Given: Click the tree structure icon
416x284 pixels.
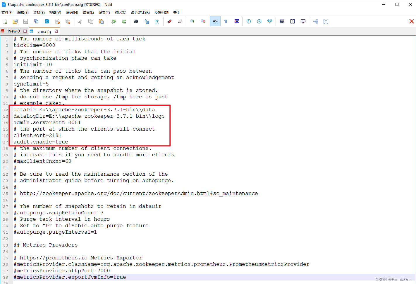Looking at the screenshot, I should click(x=315, y=21).
